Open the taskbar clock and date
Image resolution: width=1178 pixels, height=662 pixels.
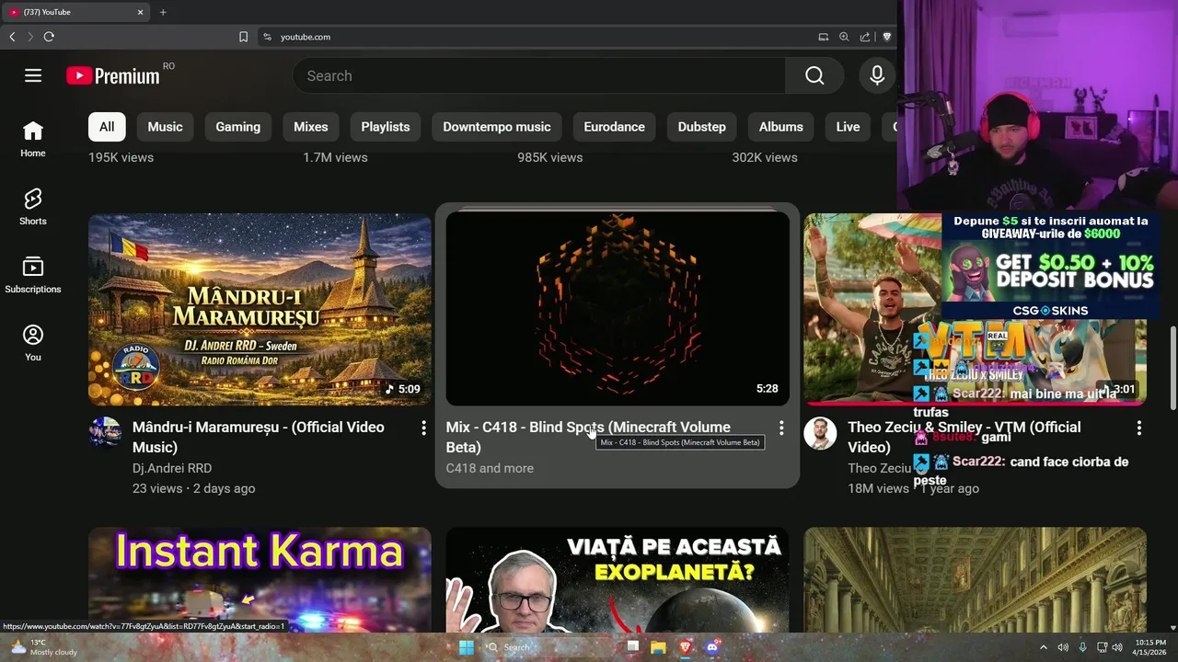pyautogui.click(x=1149, y=647)
